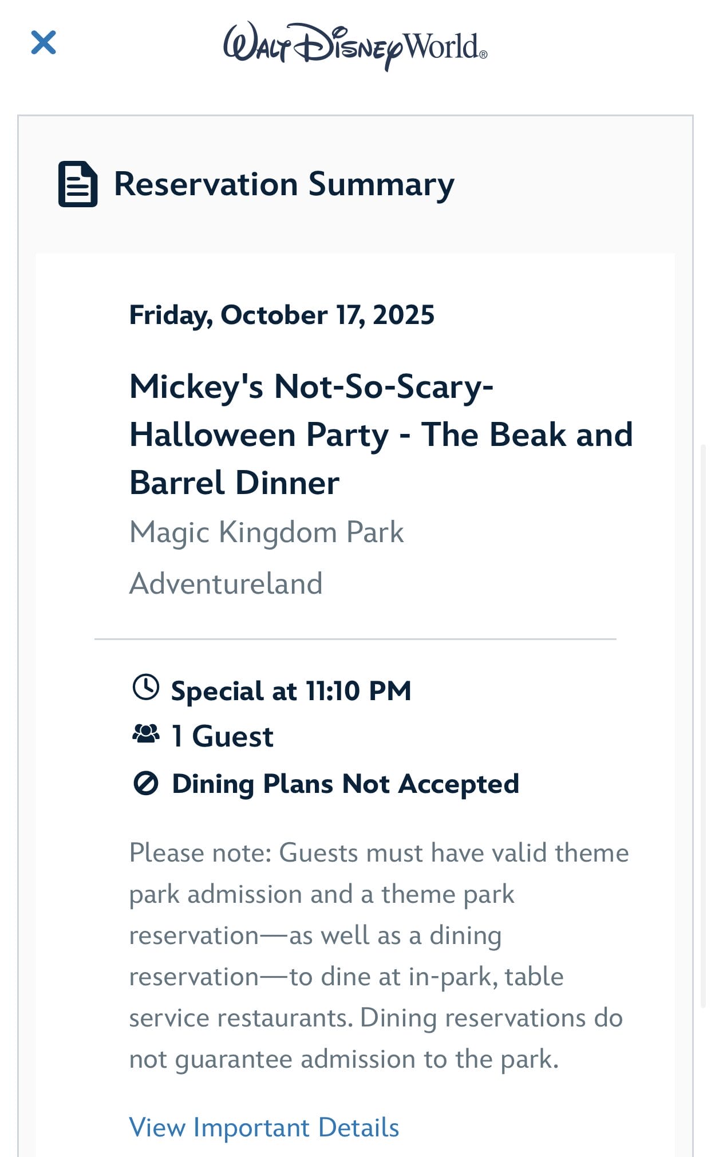The height and width of the screenshot is (1157, 711).
Task: Click the word Dinner in the event title
Action: [x=287, y=483]
